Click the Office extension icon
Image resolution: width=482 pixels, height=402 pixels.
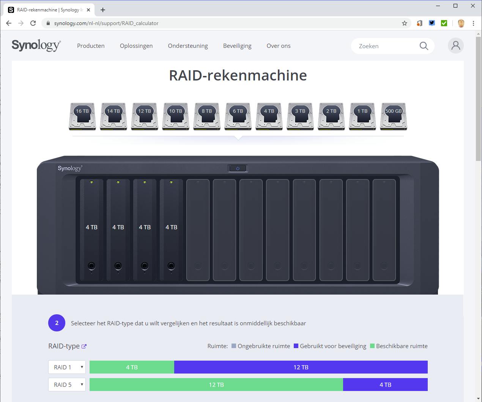point(419,23)
